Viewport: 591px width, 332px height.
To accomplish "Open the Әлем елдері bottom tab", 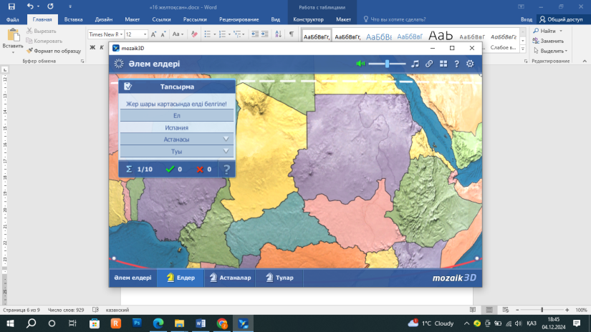I will 133,278.
